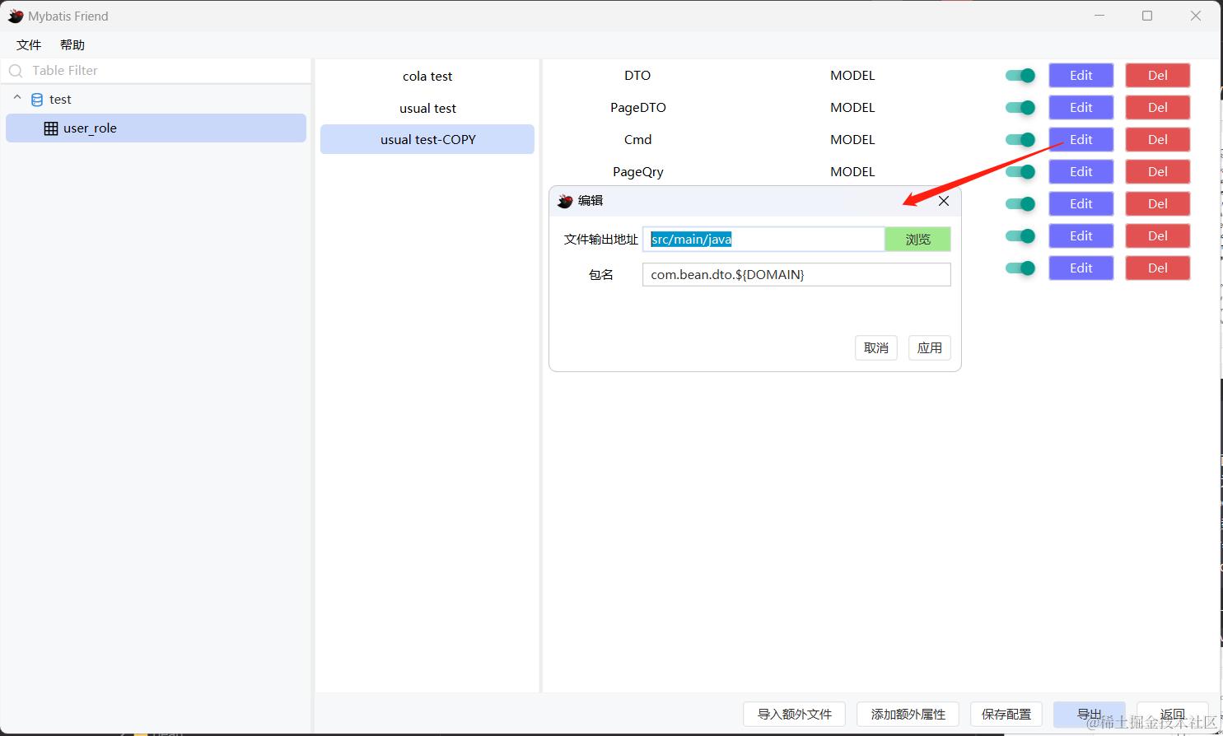Click the 编辑 dialog title text
Screen dimensions: 1223x736
[590, 201]
